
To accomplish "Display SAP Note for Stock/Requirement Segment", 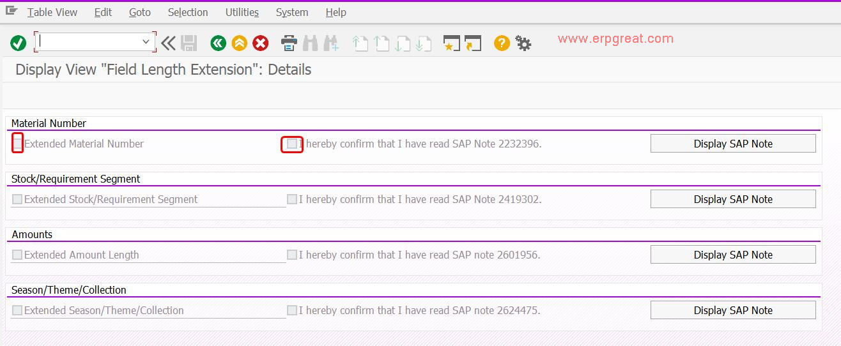I will (x=733, y=199).
